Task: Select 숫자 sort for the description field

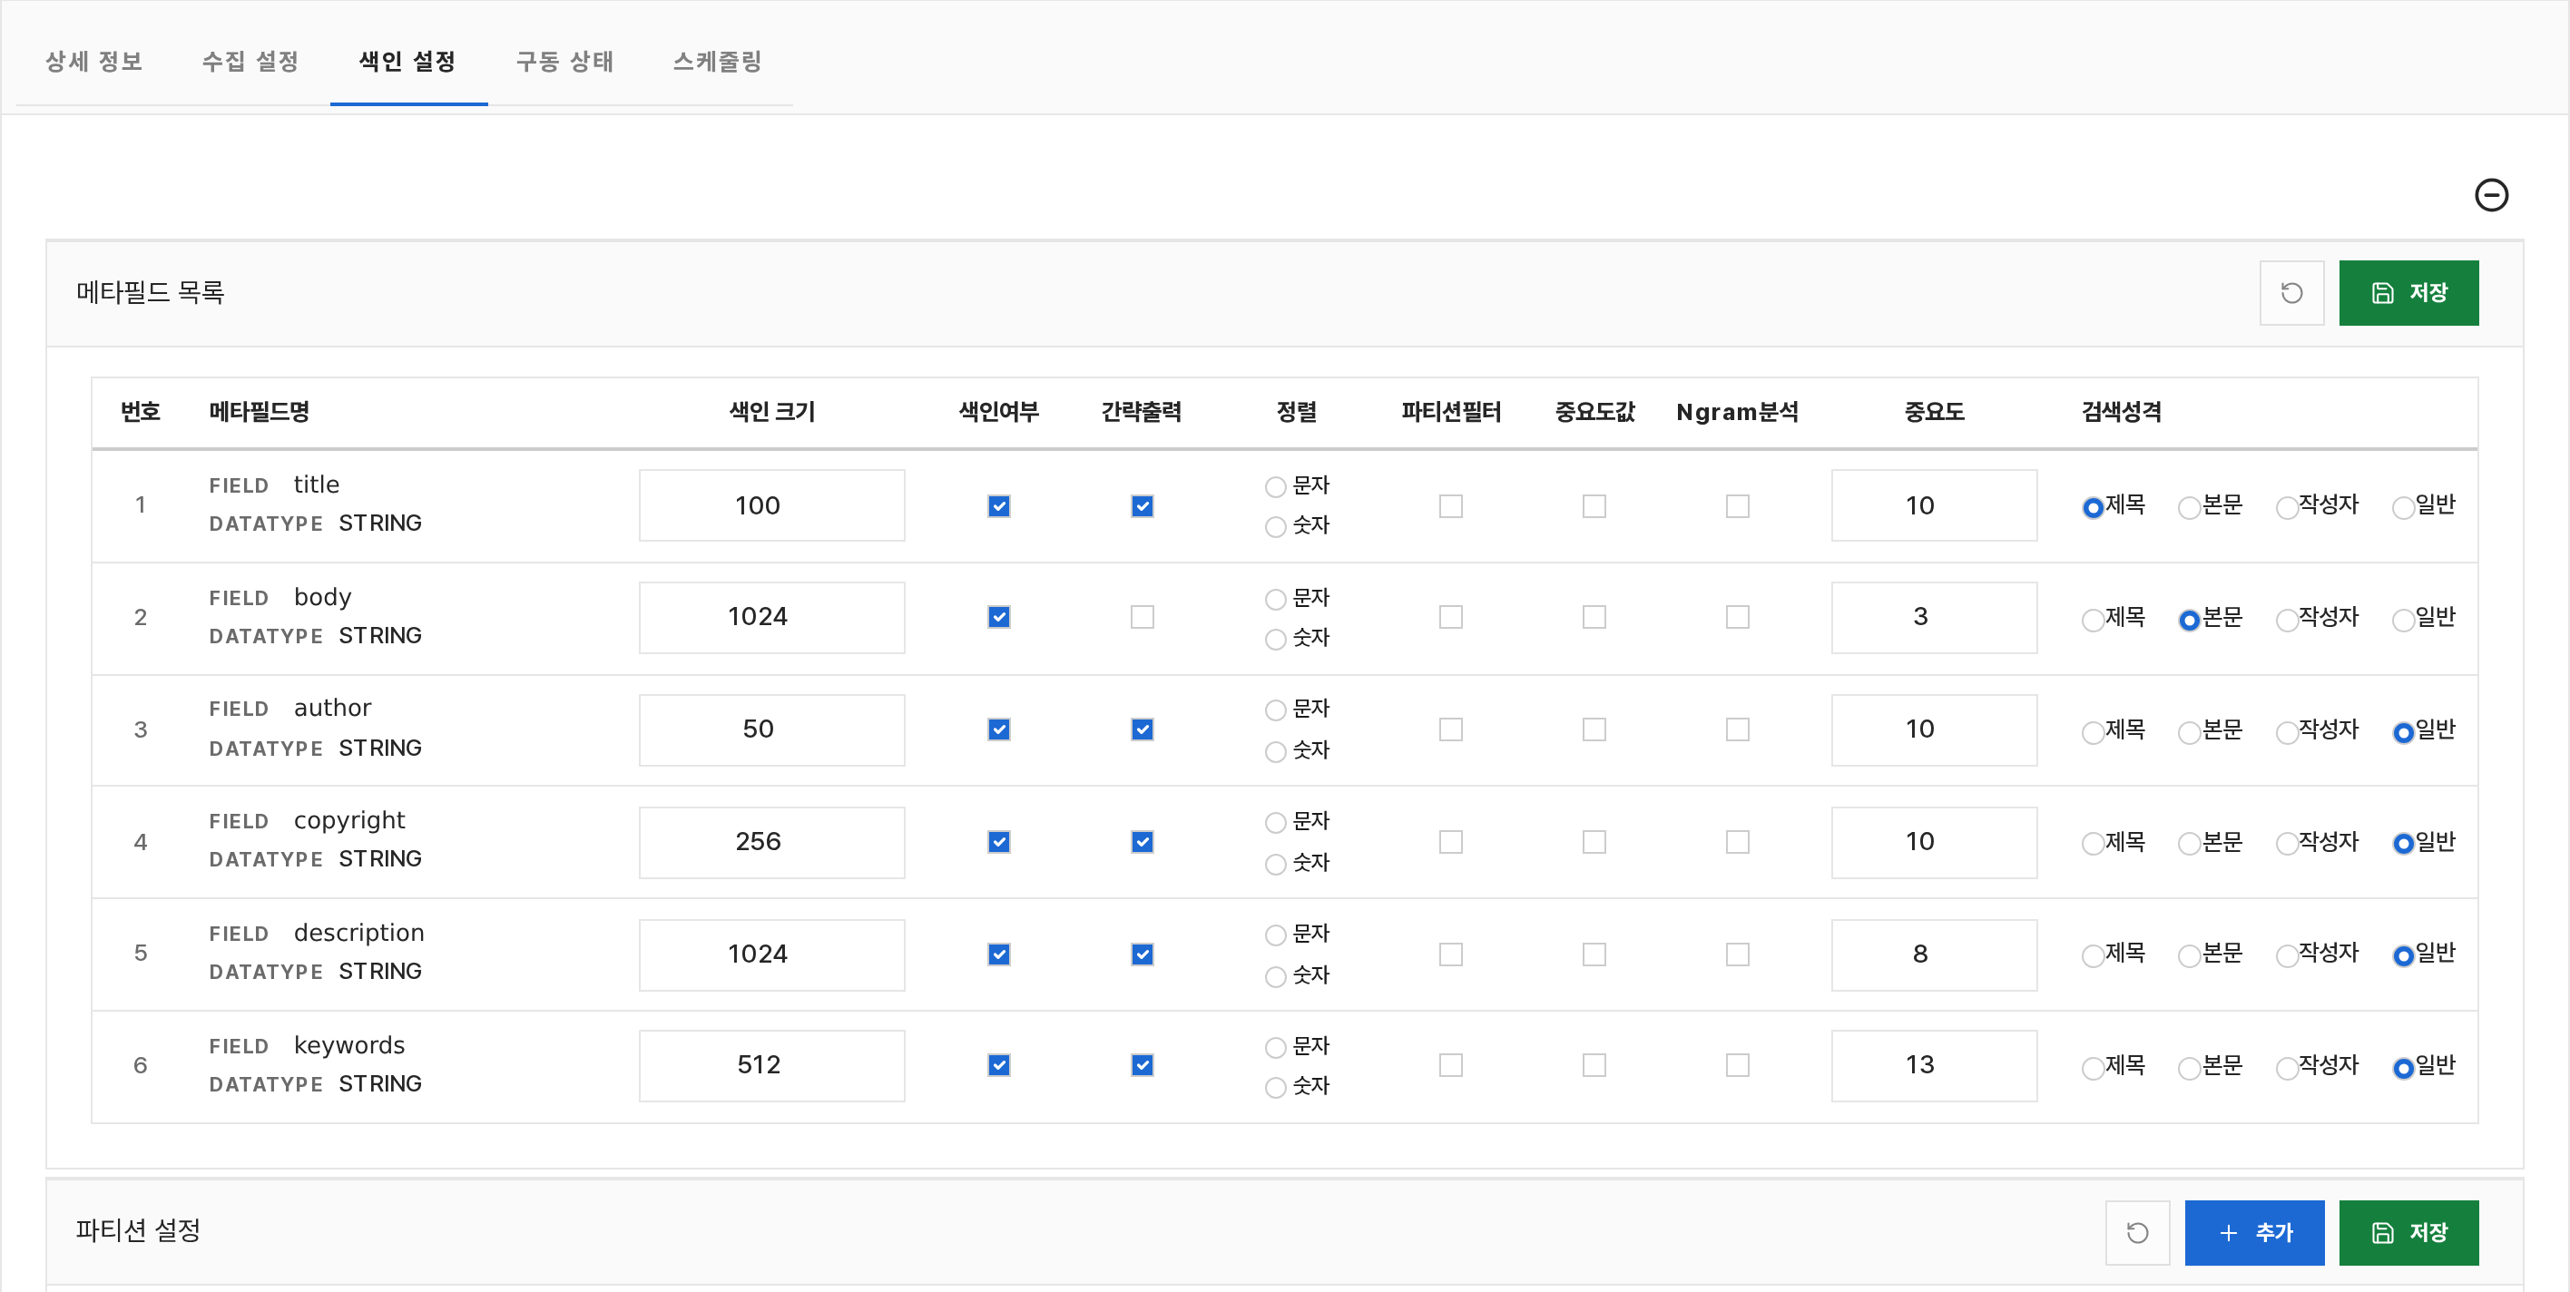Action: pos(1275,977)
